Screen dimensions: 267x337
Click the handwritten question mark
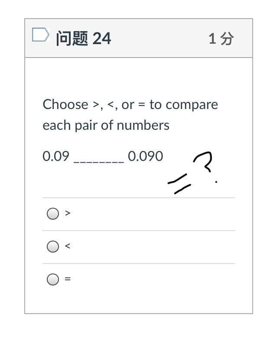click(204, 161)
